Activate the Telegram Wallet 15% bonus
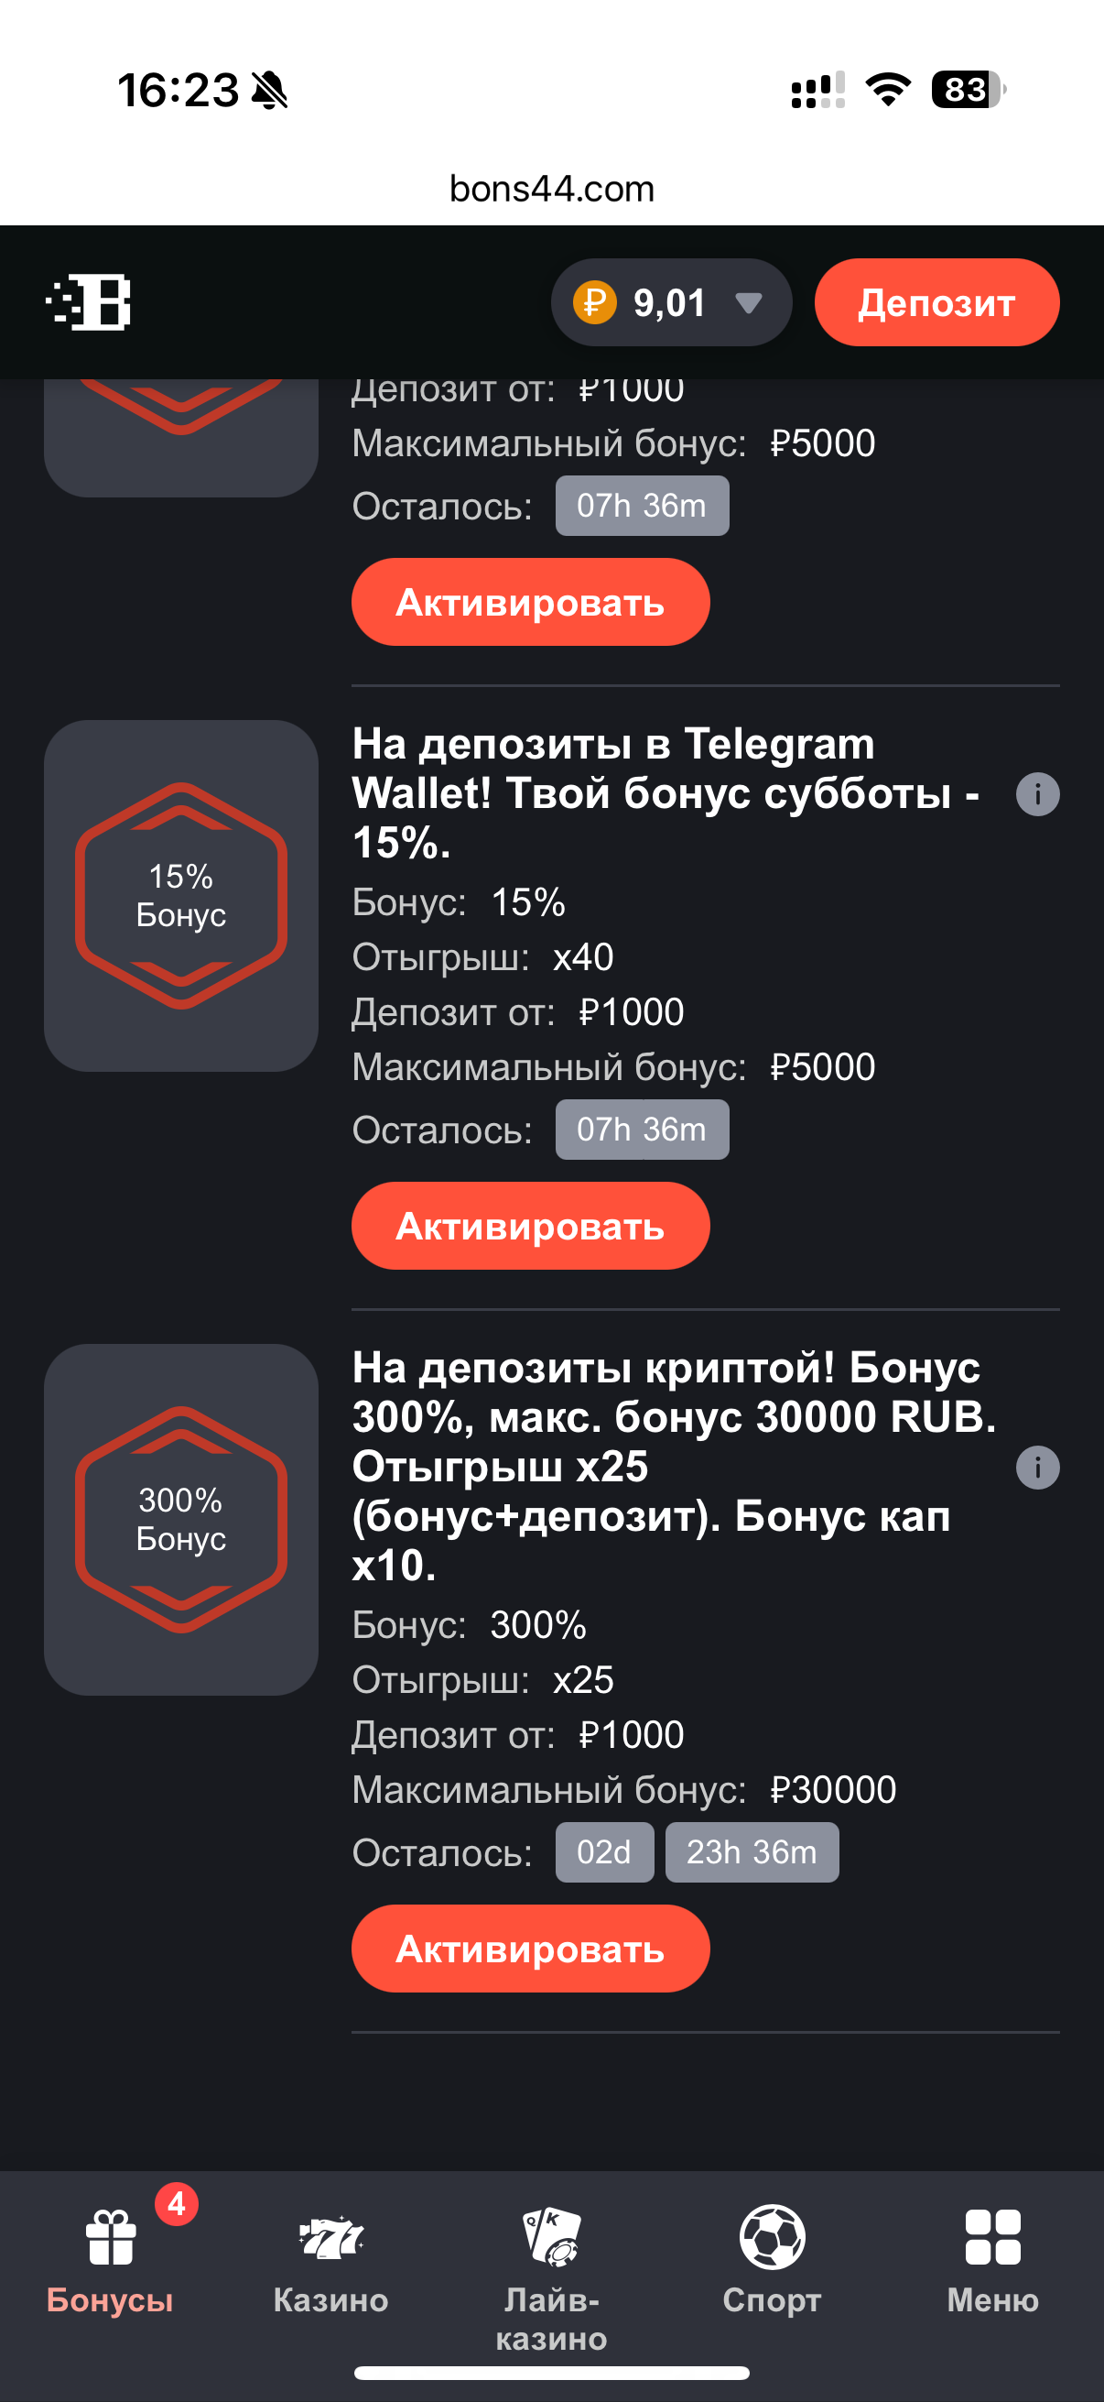The height and width of the screenshot is (2402, 1104). click(x=530, y=1226)
